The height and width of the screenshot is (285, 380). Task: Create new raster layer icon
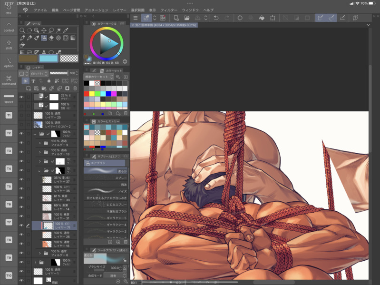click(29, 88)
